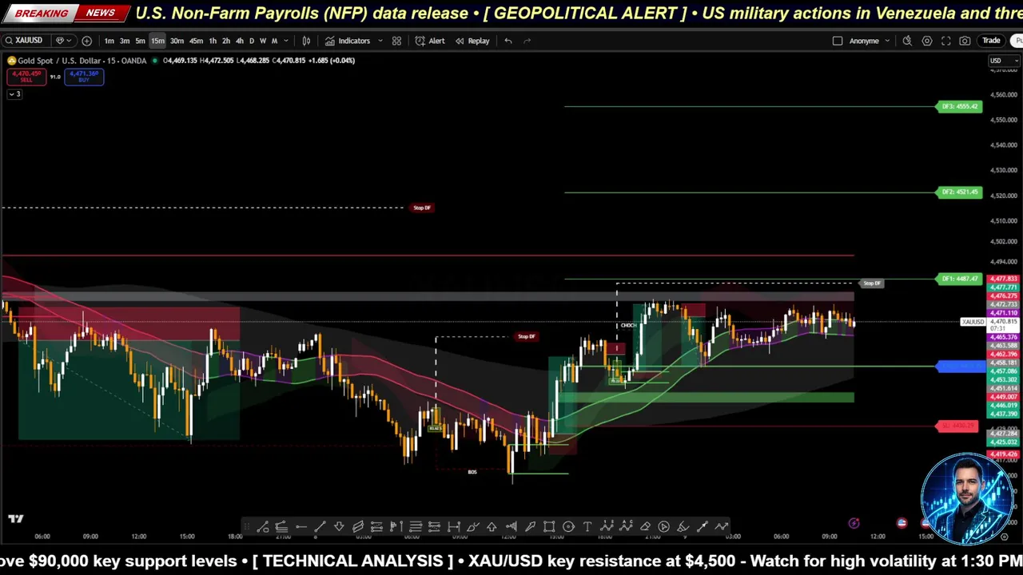1023x575 pixels.
Task: Select the Text tool
Action: click(x=587, y=527)
